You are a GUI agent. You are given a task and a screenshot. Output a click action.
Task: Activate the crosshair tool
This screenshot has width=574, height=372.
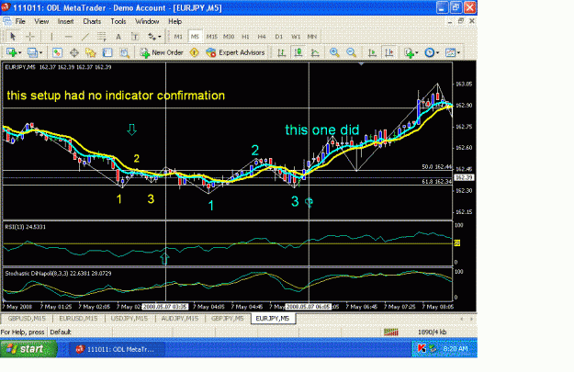pos(30,36)
